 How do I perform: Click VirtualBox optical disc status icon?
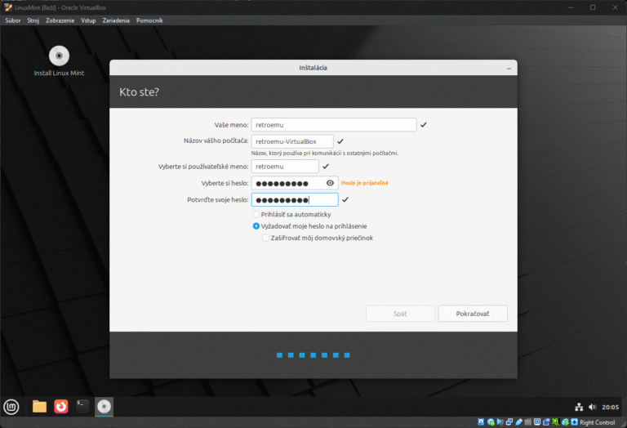point(491,422)
